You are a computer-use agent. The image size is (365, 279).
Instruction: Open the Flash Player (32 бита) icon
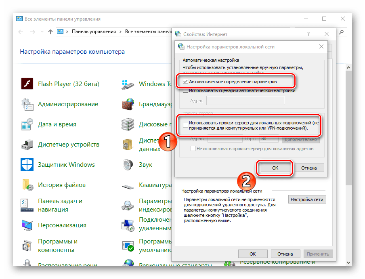click(x=27, y=84)
